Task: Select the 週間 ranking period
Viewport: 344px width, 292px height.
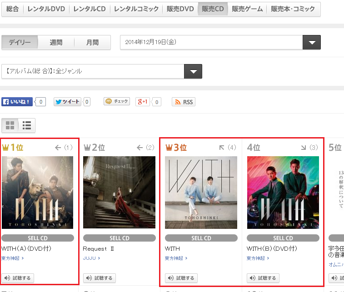Action: tap(56, 43)
